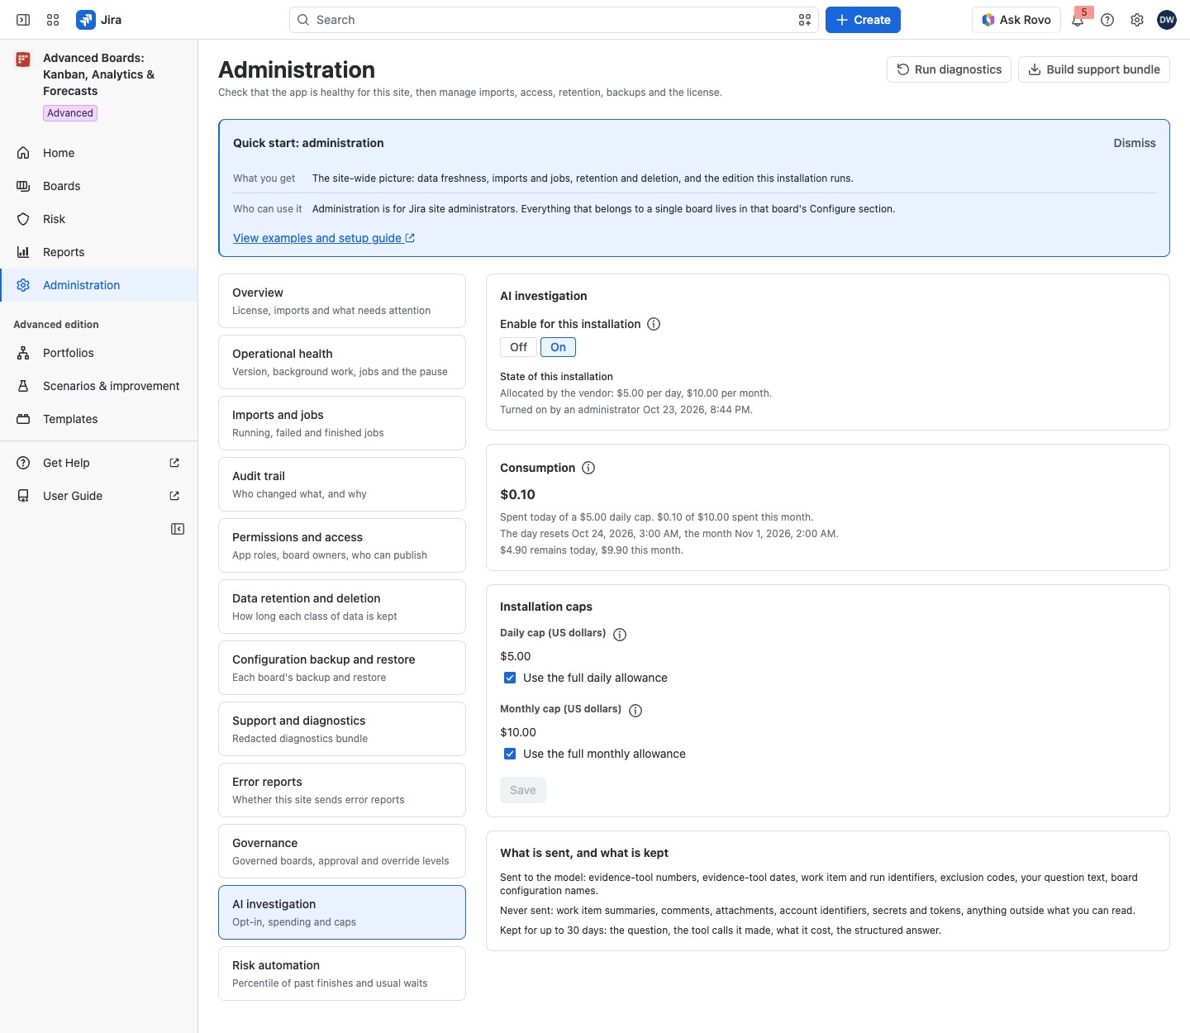Open Scenarios & improvement
Image resolution: width=1190 pixels, height=1033 pixels.
click(x=99, y=386)
